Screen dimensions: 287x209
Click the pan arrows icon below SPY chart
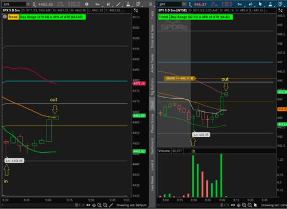[x=233, y=205]
